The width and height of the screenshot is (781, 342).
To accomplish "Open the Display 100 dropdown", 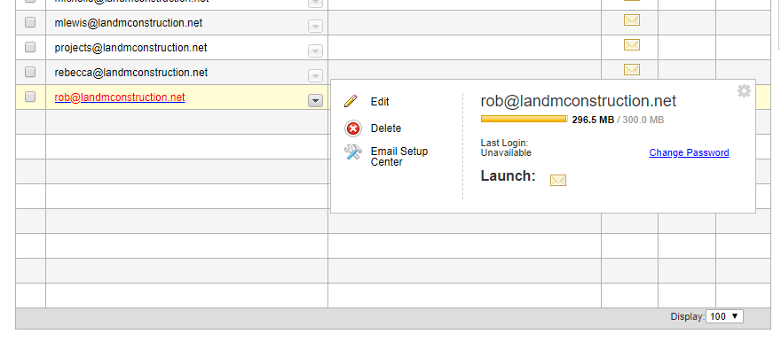I will (x=724, y=316).
